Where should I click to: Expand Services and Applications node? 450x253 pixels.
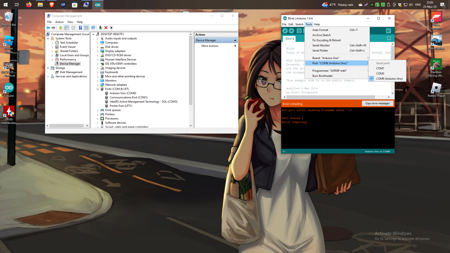pyautogui.click(x=48, y=76)
